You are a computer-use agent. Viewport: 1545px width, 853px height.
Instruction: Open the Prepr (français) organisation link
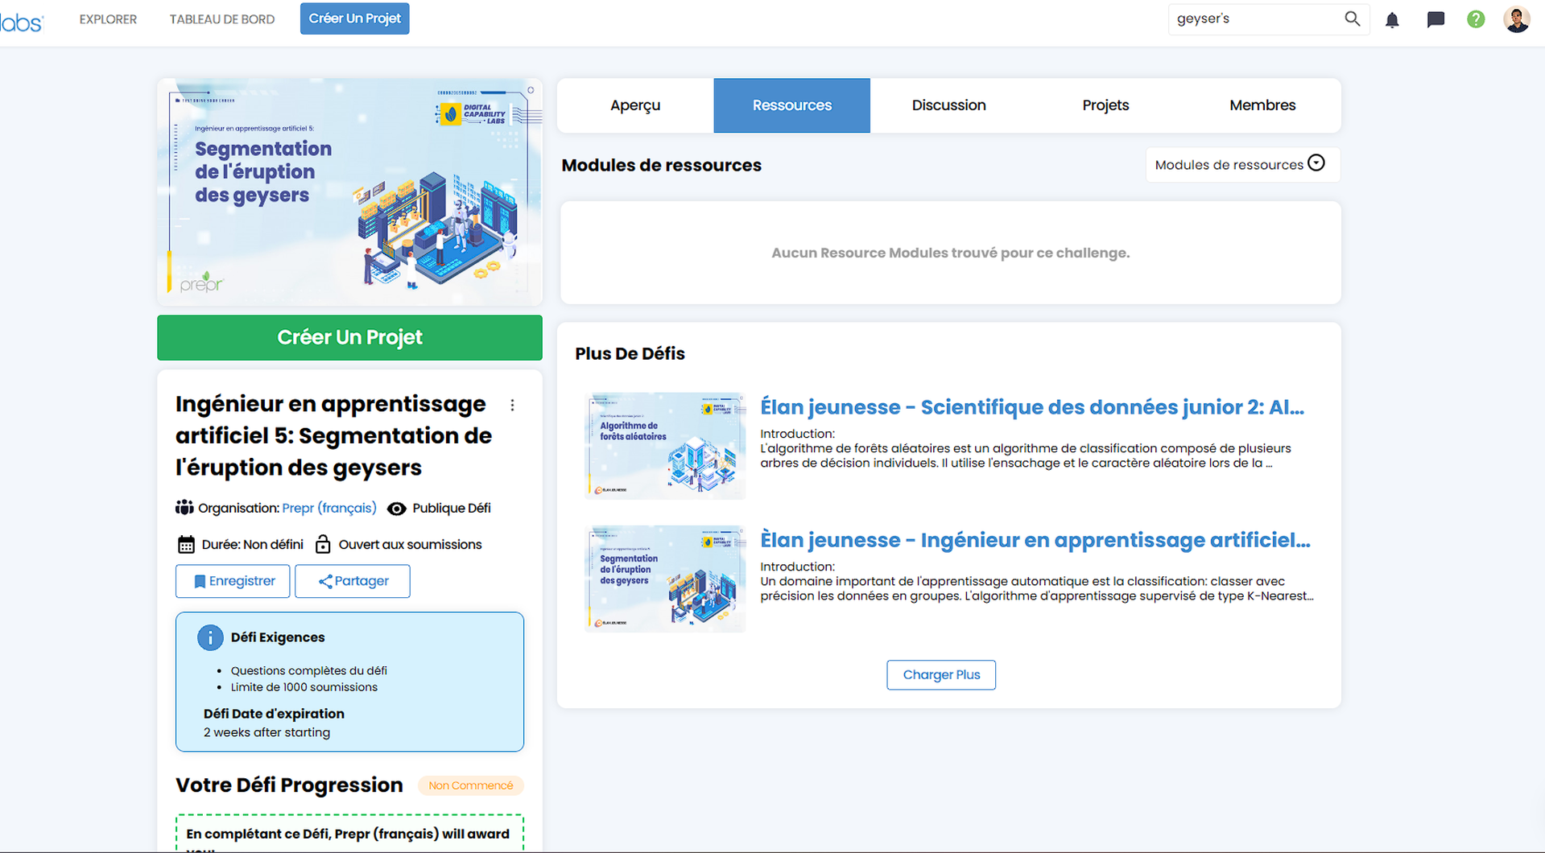pyautogui.click(x=329, y=508)
